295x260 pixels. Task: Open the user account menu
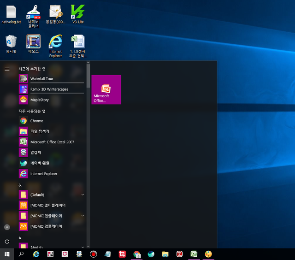click(7, 227)
